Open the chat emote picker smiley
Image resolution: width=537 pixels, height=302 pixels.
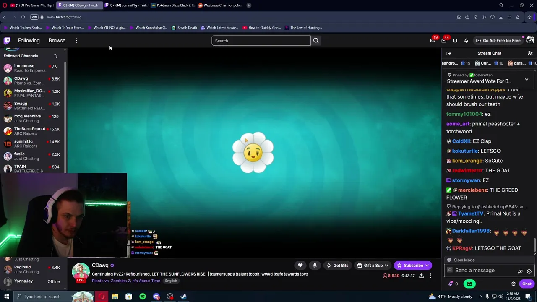(529, 271)
